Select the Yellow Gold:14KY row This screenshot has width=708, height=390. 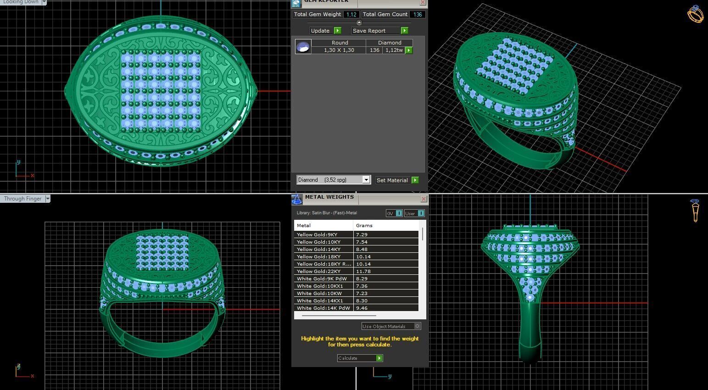357,249
